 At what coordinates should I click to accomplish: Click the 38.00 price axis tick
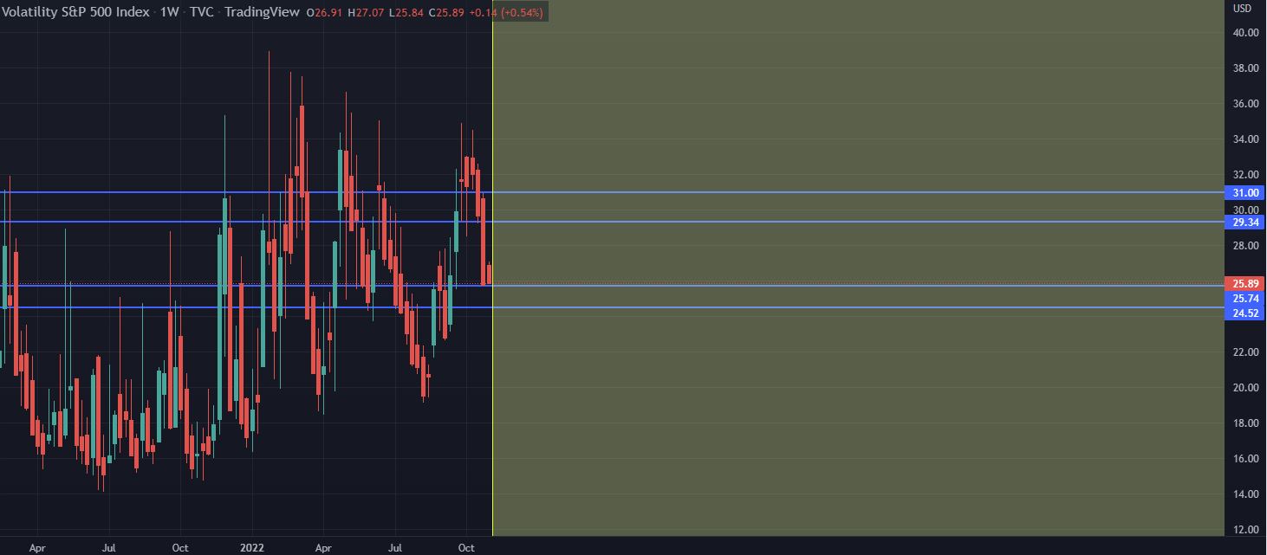pos(1245,68)
